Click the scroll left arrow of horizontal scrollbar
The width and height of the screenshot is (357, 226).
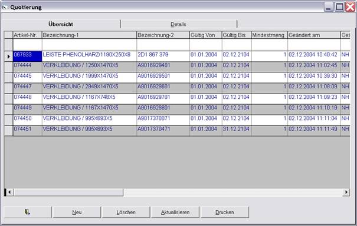[9, 192]
